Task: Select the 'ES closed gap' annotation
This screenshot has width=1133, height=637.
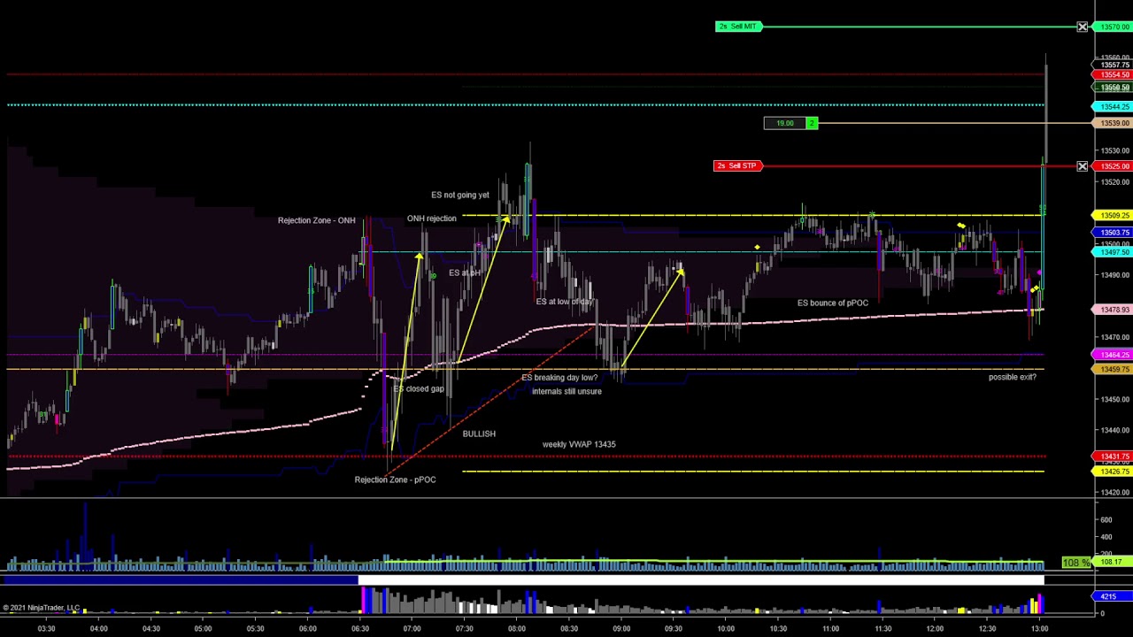Action: [419, 388]
